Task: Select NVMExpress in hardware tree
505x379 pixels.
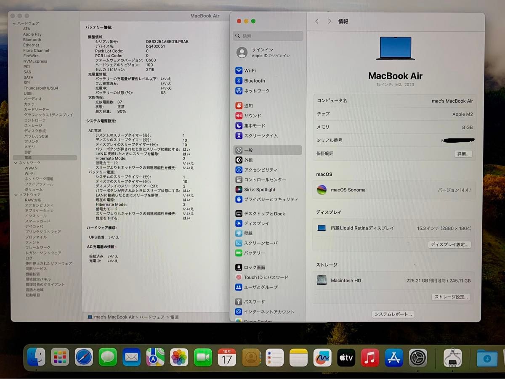Action: click(x=35, y=61)
